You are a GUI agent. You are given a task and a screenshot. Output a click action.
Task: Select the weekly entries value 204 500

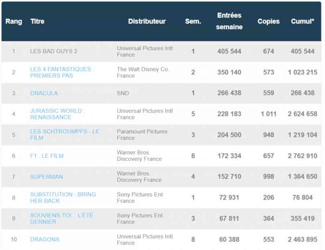click(229, 135)
